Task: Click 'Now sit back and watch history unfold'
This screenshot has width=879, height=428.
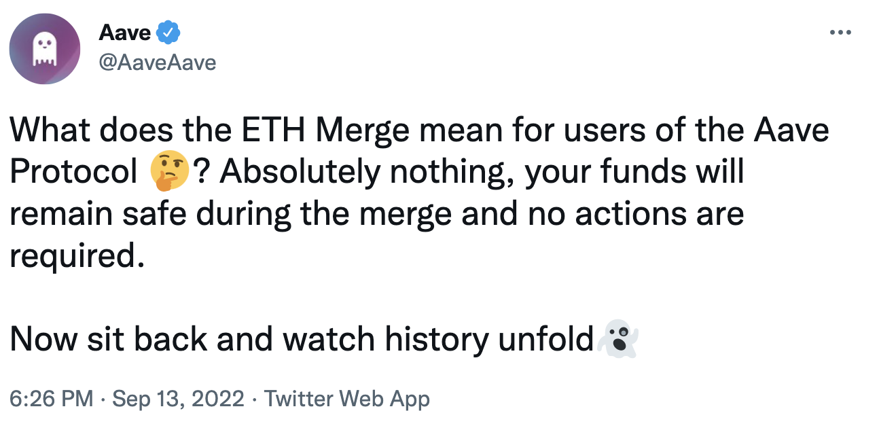Action: [302, 340]
